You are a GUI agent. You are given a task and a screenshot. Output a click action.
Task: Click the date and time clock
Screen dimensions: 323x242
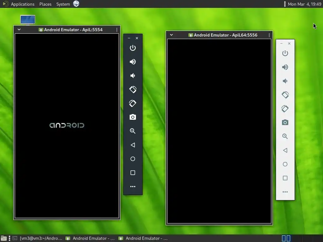coord(304,4)
